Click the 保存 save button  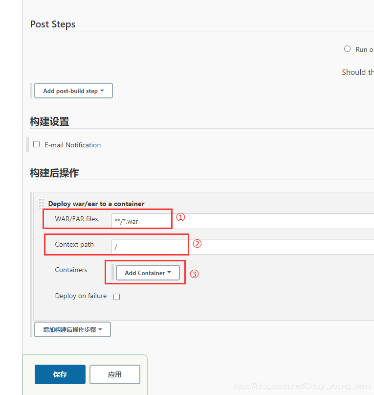click(60, 374)
